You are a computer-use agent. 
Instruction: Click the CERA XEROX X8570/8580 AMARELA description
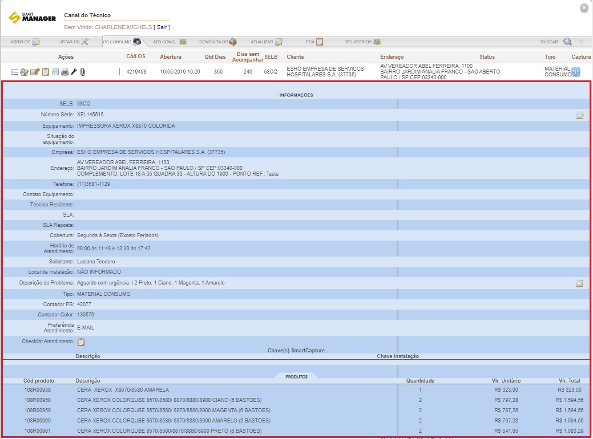(x=123, y=390)
